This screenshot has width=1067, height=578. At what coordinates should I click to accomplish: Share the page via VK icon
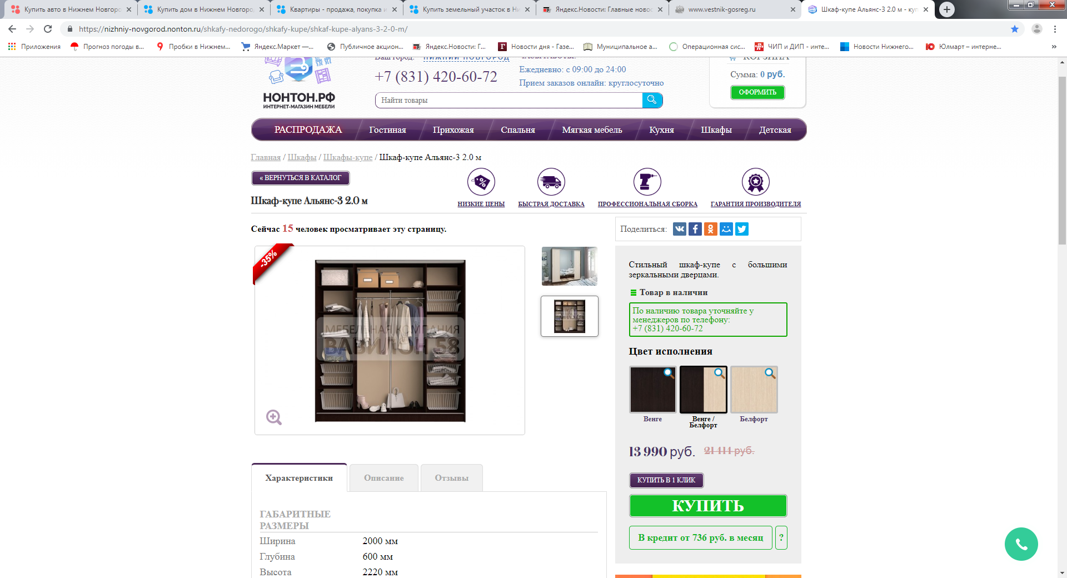click(680, 229)
